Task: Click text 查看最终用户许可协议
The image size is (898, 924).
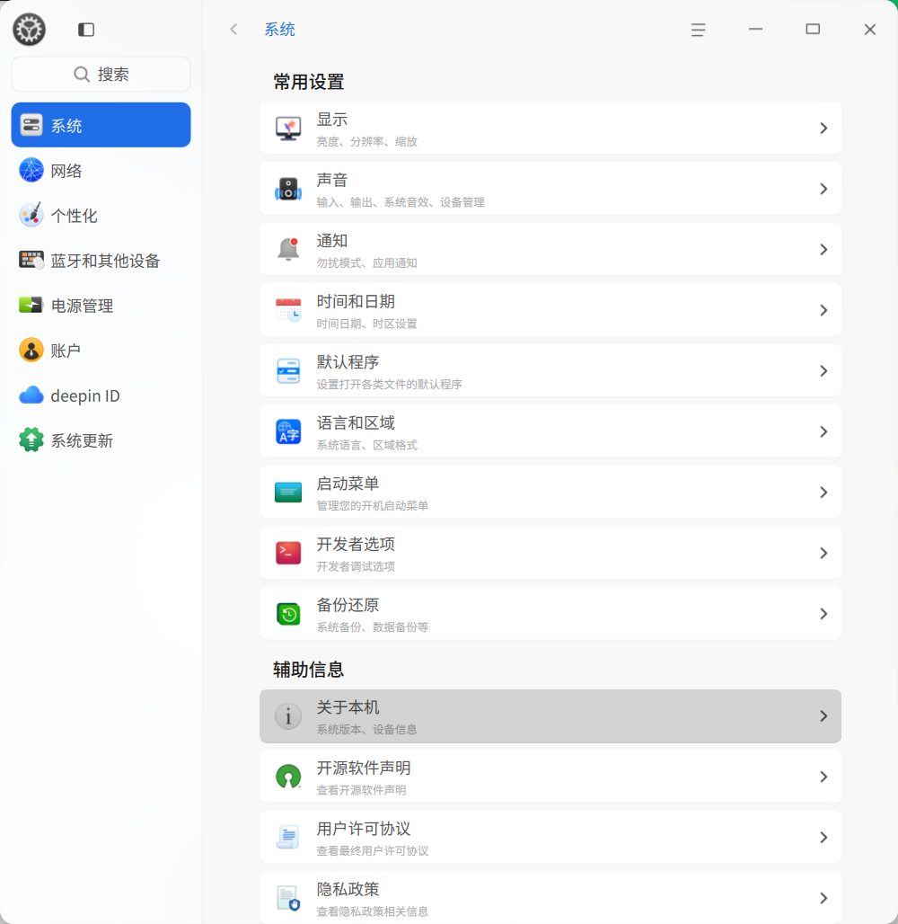Action: tap(372, 851)
